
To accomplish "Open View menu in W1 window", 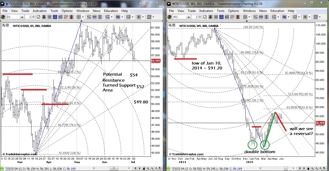I will pos(181,11).
